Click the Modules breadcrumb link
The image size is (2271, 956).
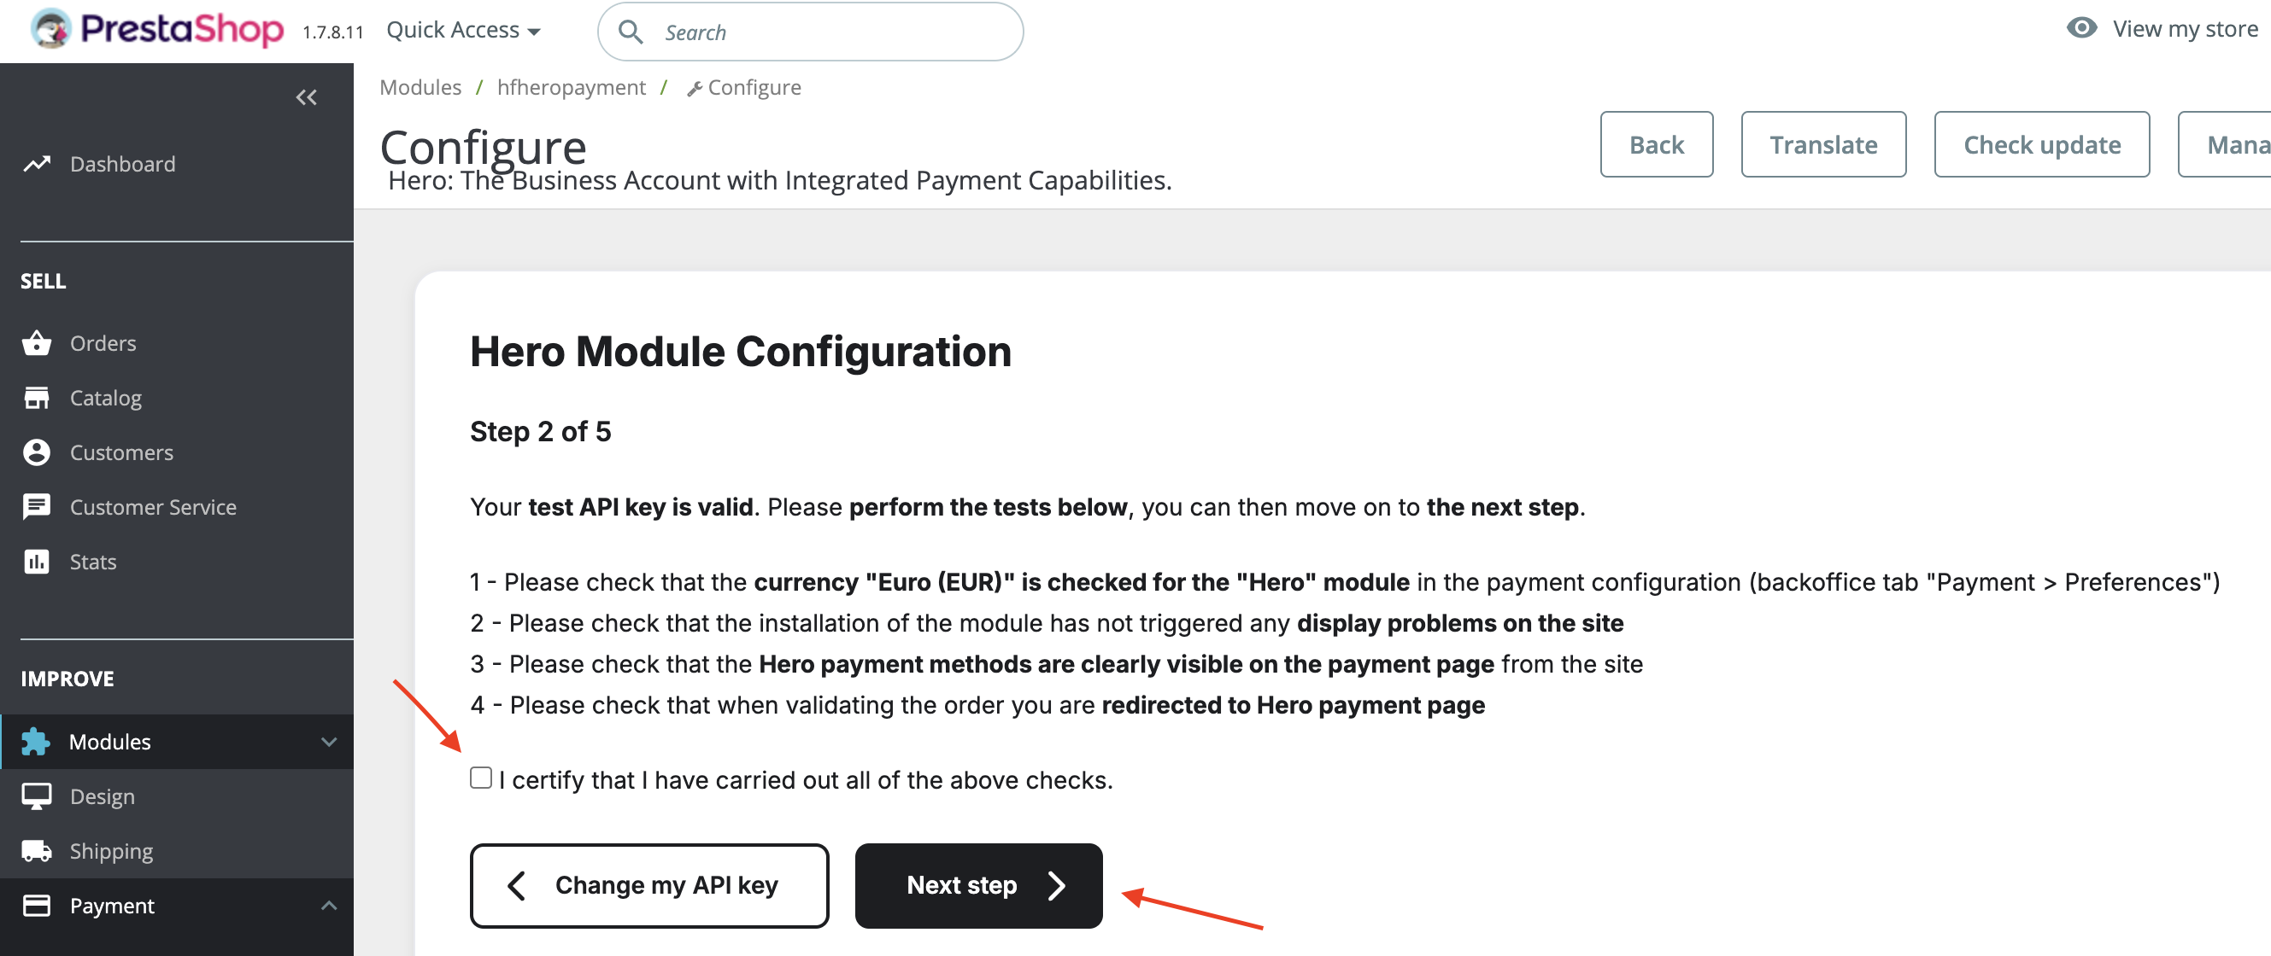coord(420,87)
